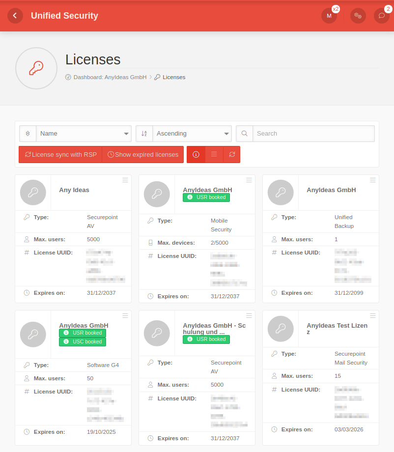The height and width of the screenshot is (452, 394).
Task: Open the Any Ideas card hamburger menu
Action: [x=125, y=180]
